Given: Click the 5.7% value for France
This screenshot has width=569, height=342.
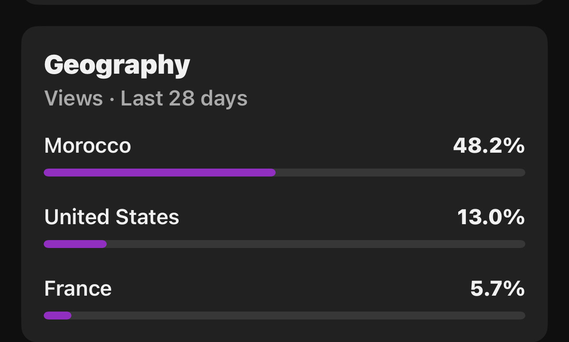Looking at the screenshot, I should pos(497,289).
